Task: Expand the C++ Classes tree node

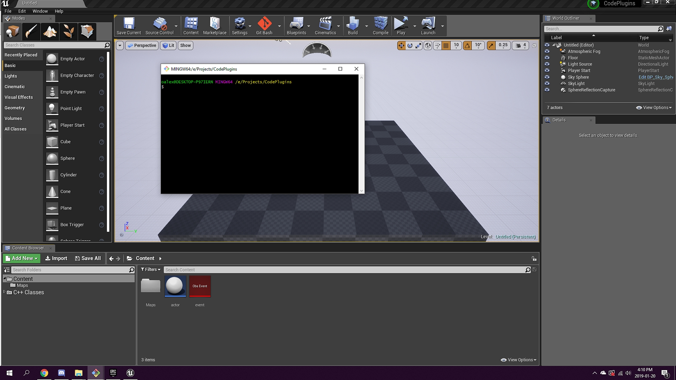Action: [4, 292]
